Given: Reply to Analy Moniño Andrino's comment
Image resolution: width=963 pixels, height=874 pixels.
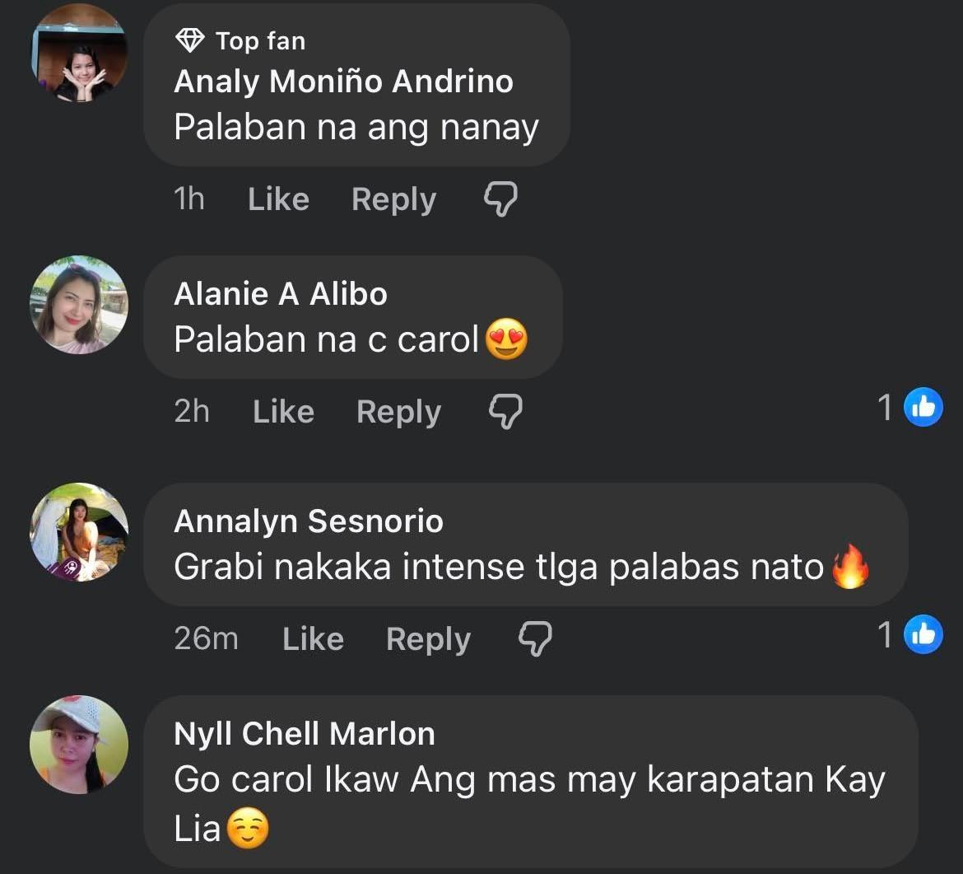Looking at the screenshot, I should (x=393, y=199).
